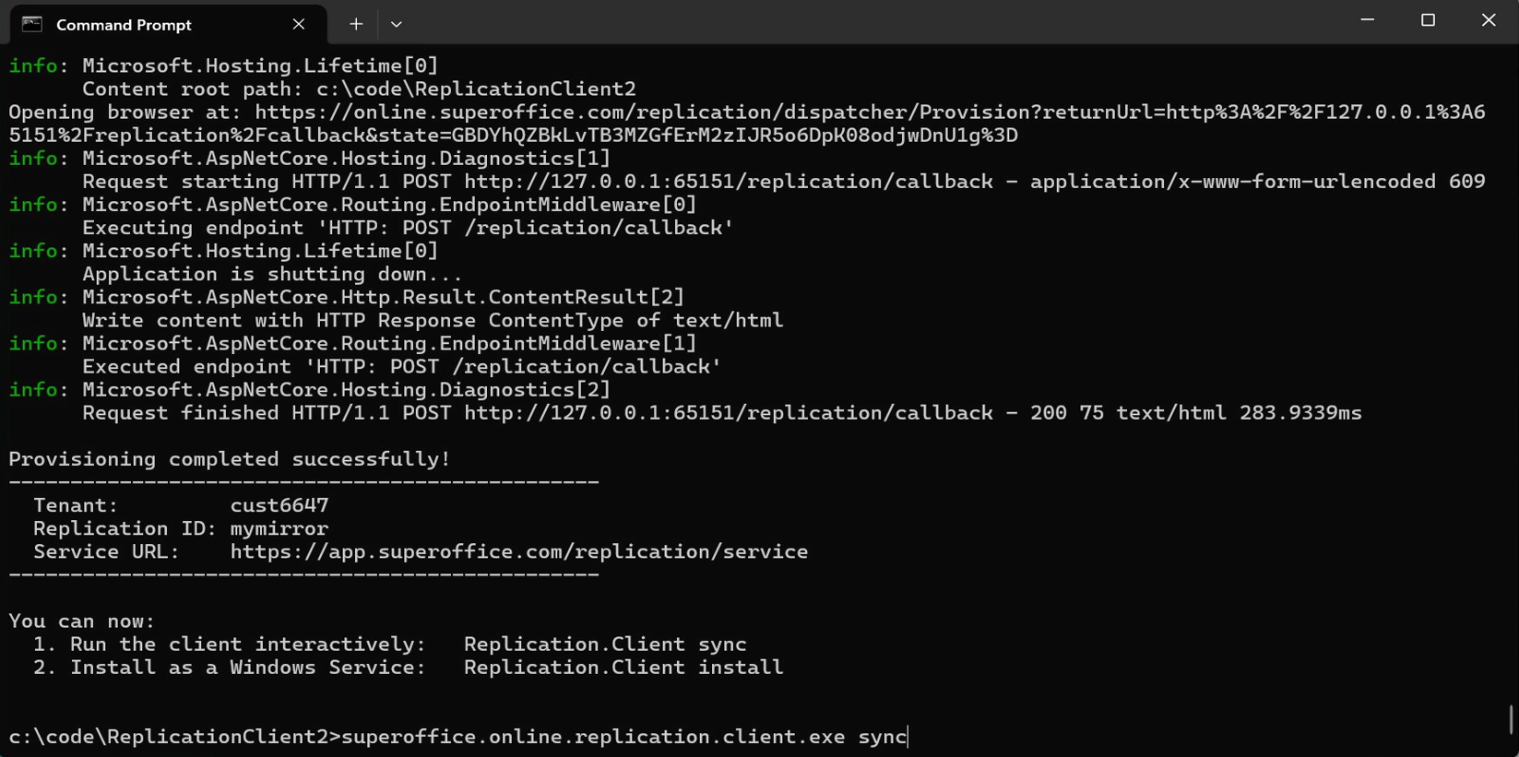Place cursor after the typed sync command
The width and height of the screenshot is (1519, 757).
(x=908, y=737)
